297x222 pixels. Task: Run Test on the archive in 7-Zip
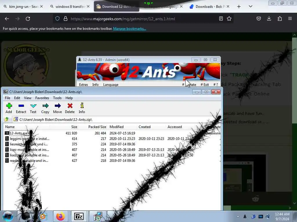point(33,108)
